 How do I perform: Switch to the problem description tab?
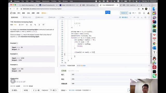coord(15,17)
